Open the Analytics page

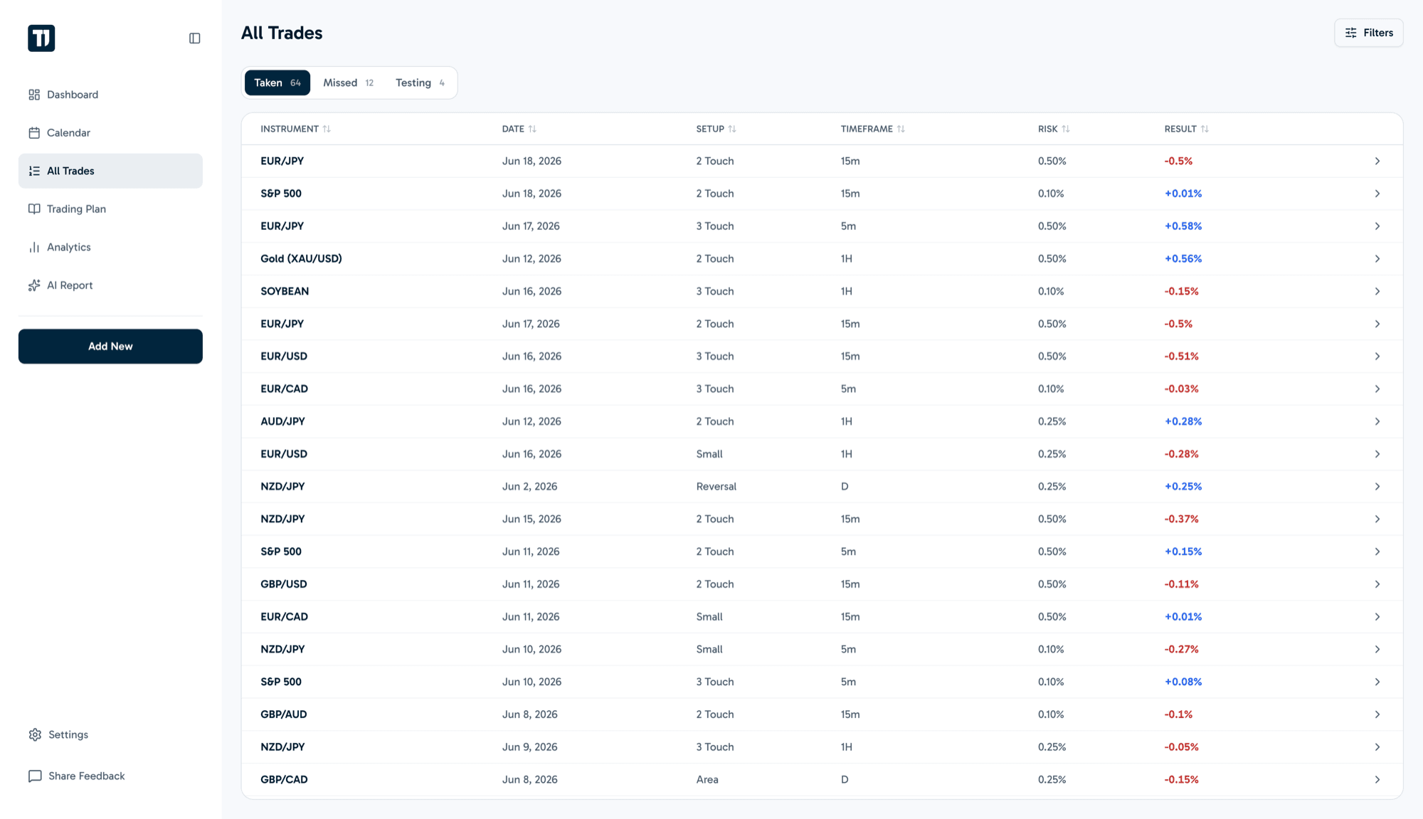pos(110,247)
